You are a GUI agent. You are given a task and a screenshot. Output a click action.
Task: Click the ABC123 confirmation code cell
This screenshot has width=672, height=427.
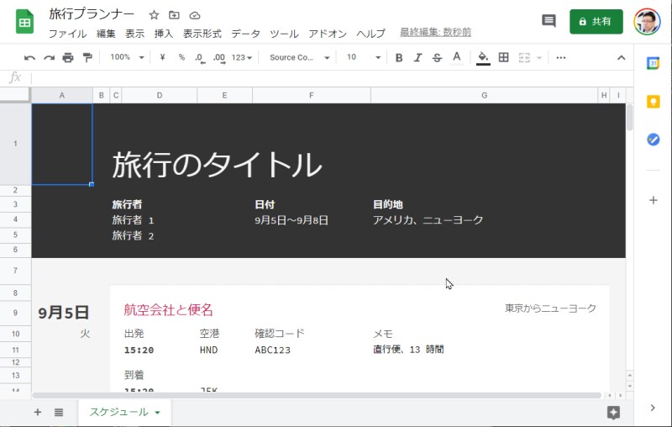click(272, 350)
